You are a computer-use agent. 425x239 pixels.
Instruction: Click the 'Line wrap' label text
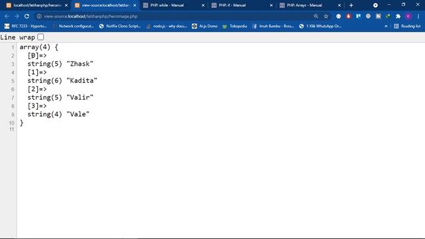tap(18, 37)
